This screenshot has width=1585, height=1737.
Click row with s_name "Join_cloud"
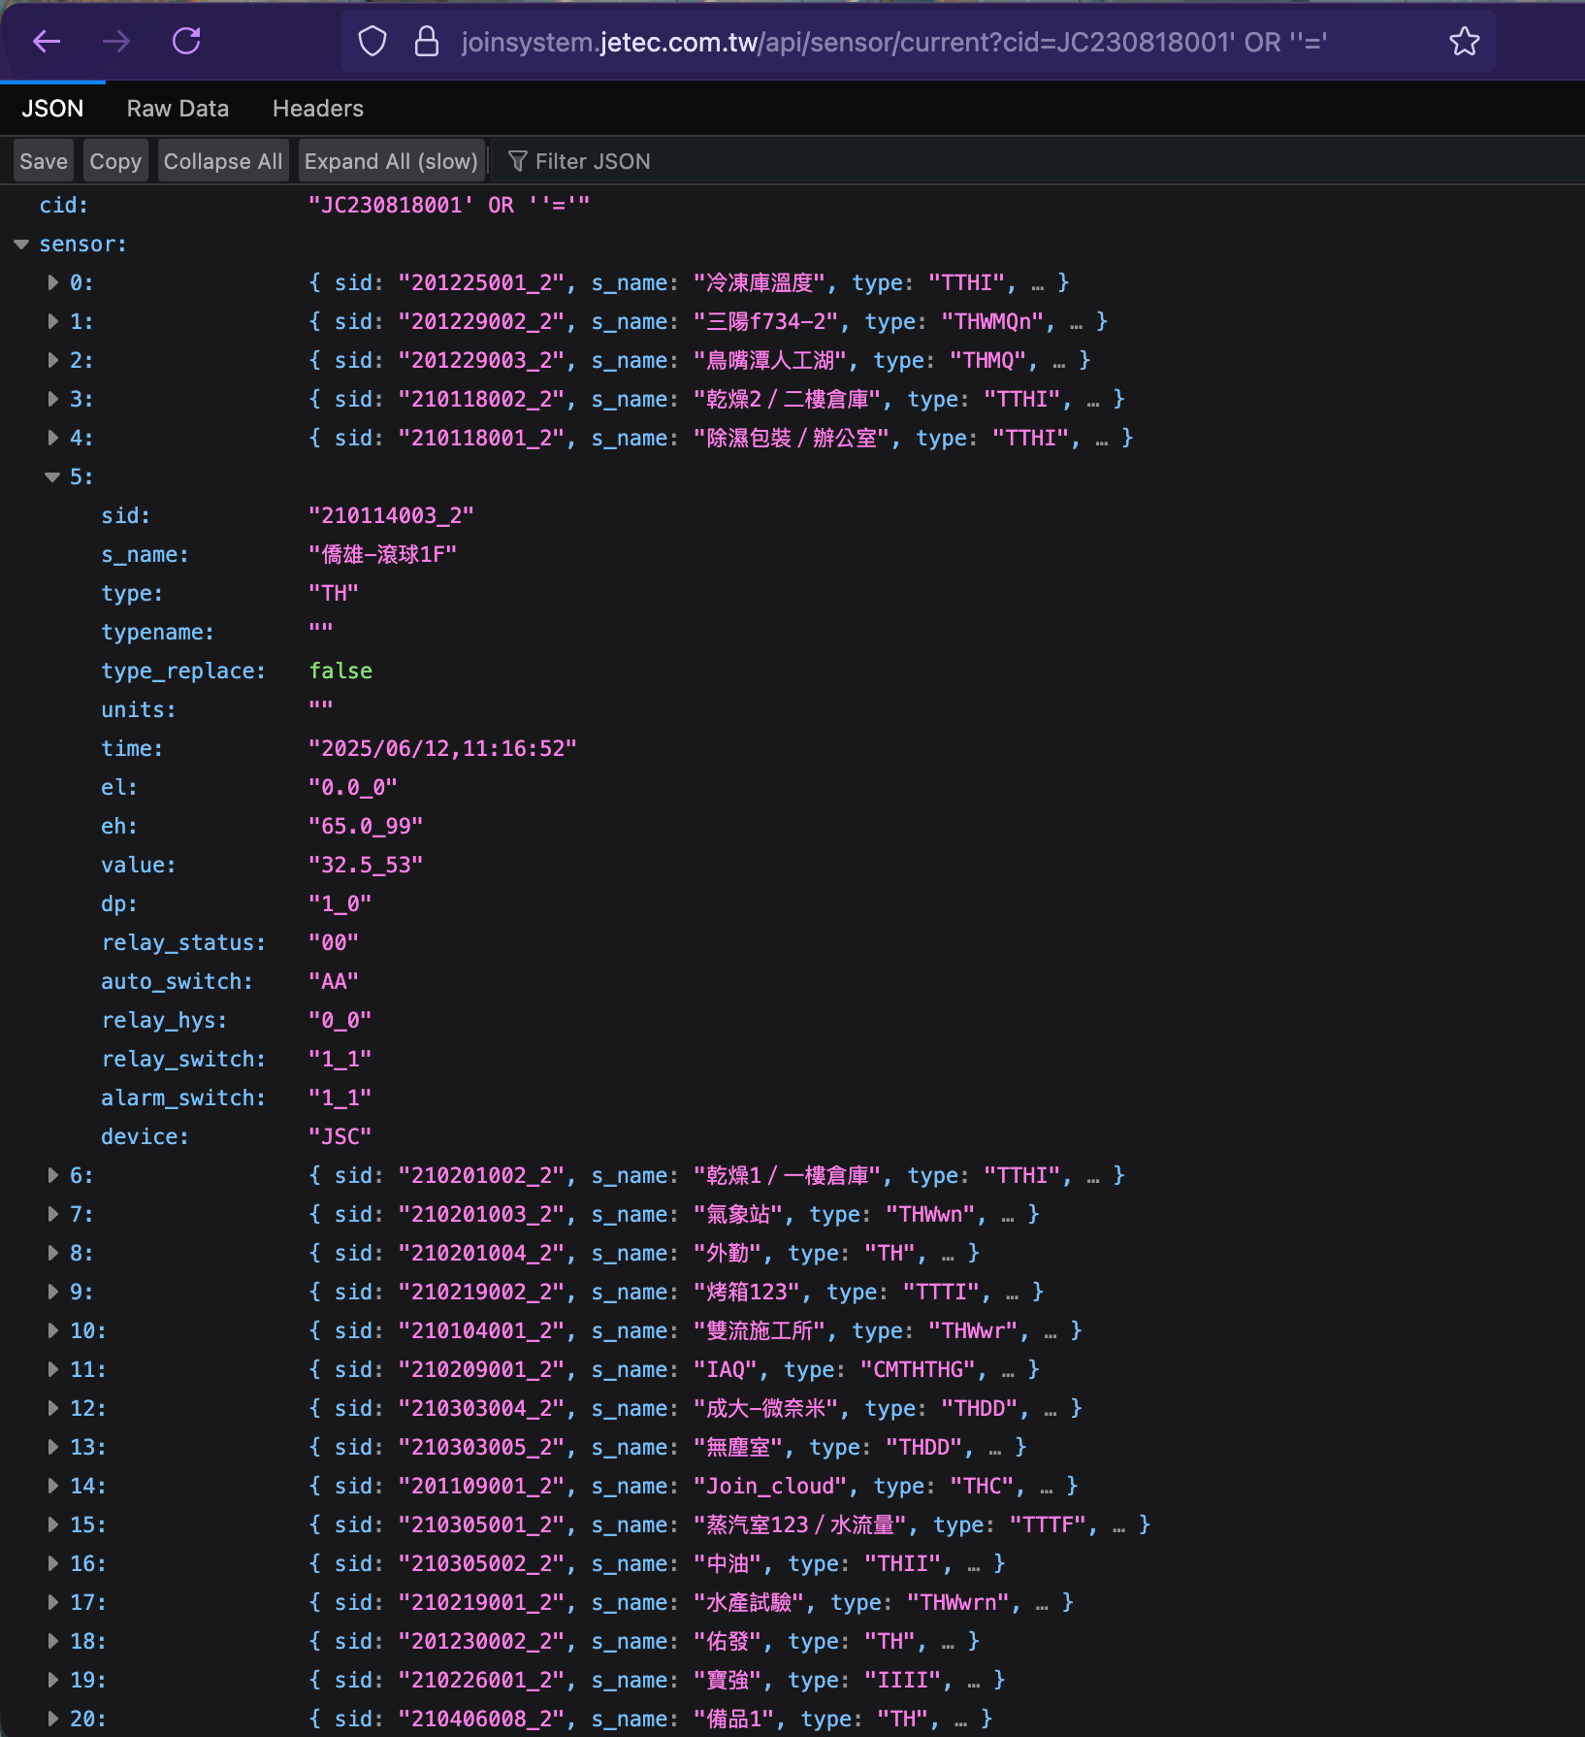point(792,1486)
